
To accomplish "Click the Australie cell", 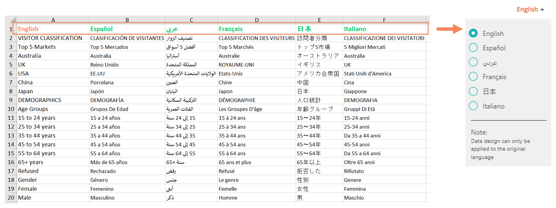I will point(257,56).
